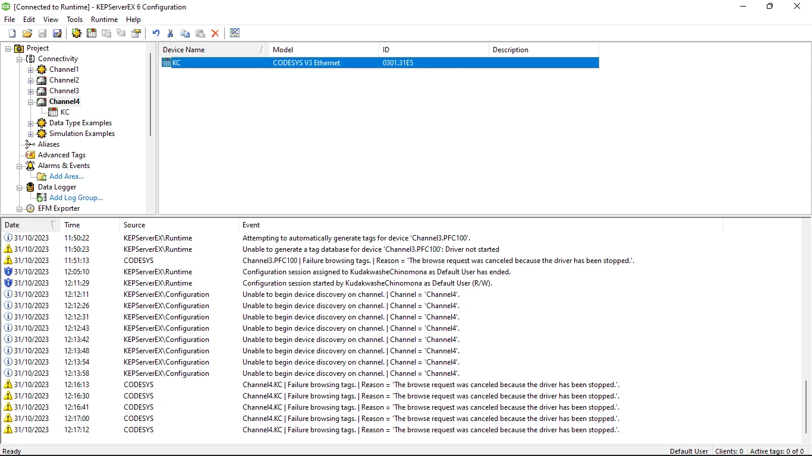This screenshot has width=812, height=456.
Task: Click the New Device toolbar icon
Action: click(x=92, y=33)
